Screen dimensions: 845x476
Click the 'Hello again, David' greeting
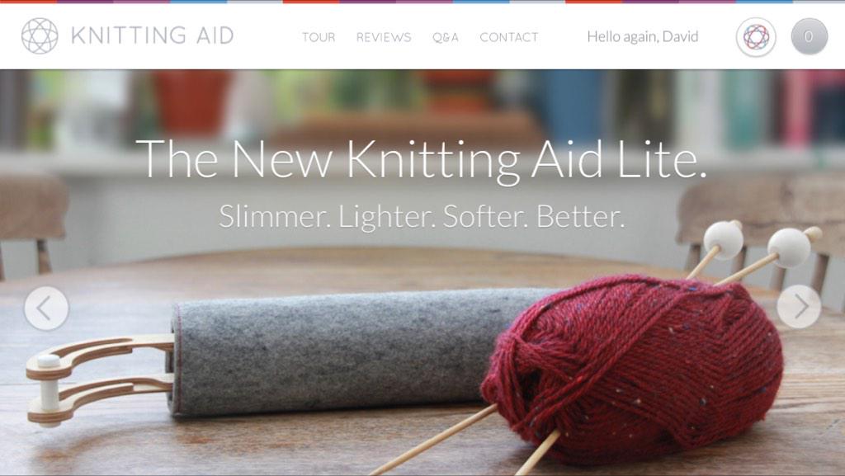click(x=642, y=36)
